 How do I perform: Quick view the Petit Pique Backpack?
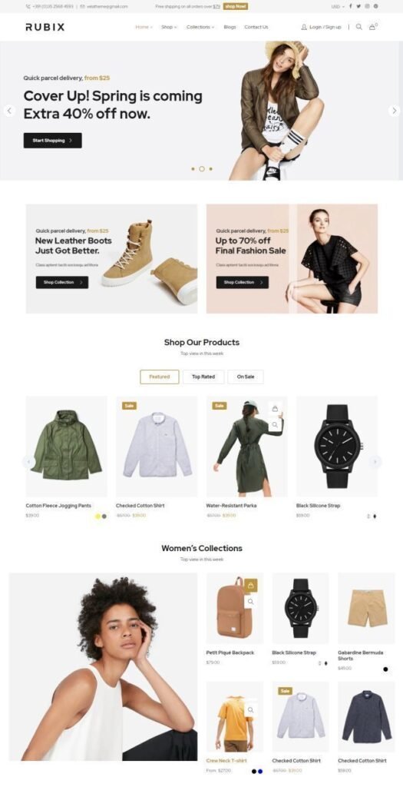tap(250, 601)
